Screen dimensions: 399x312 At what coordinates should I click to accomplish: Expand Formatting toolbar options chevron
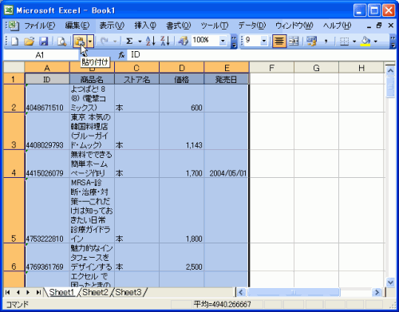[393, 41]
